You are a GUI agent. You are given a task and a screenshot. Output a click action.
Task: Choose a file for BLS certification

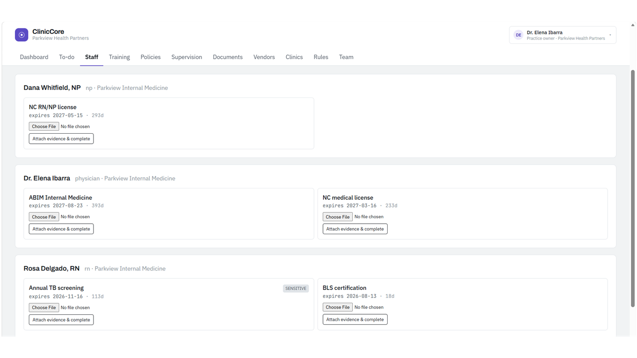pos(337,307)
